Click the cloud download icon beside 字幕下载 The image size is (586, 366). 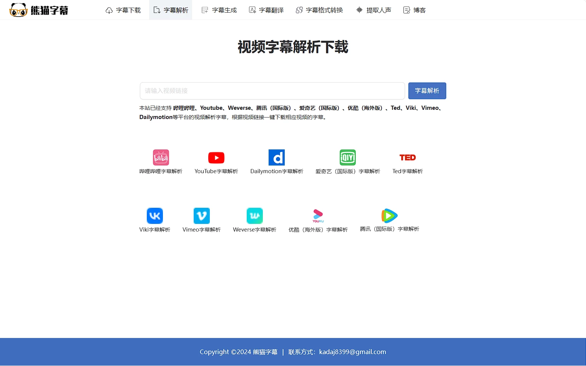pyautogui.click(x=109, y=10)
